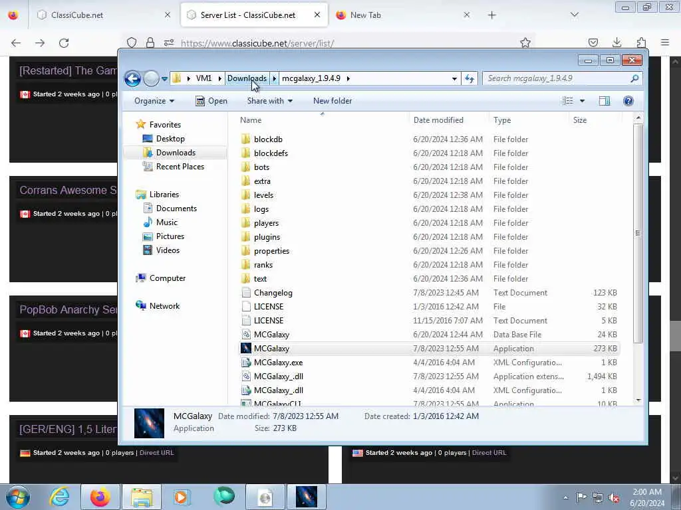Viewport: 681px width, 510px height.
Task: Click the Search mcgalaxy_1.9.4.9 field
Action: (x=557, y=78)
